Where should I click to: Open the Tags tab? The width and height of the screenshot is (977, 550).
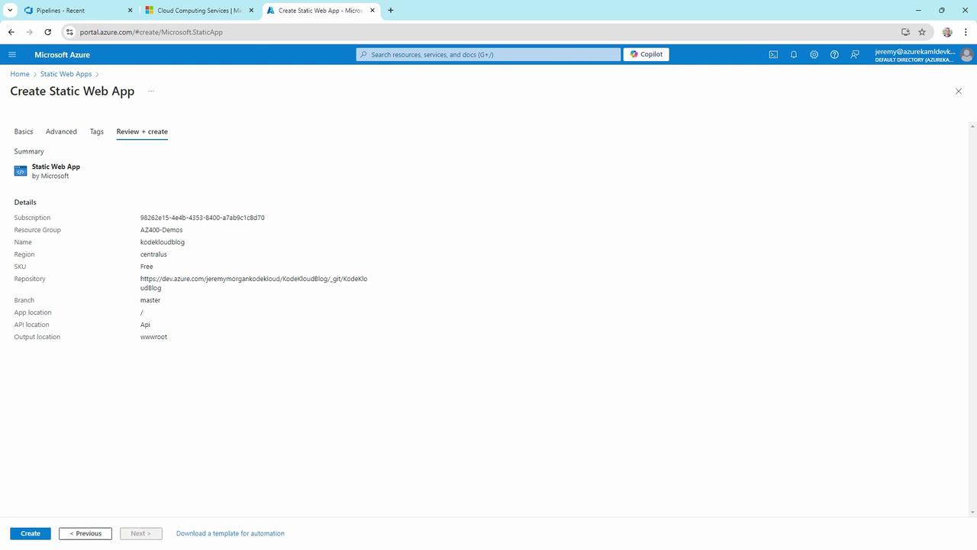tap(96, 131)
